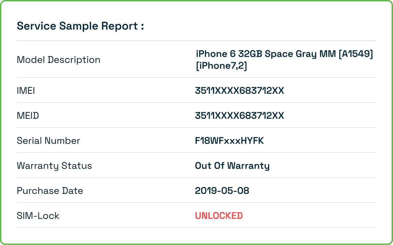The height and width of the screenshot is (245, 393).
Task: Select the IMEI number value
Action: [x=239, y=91]
